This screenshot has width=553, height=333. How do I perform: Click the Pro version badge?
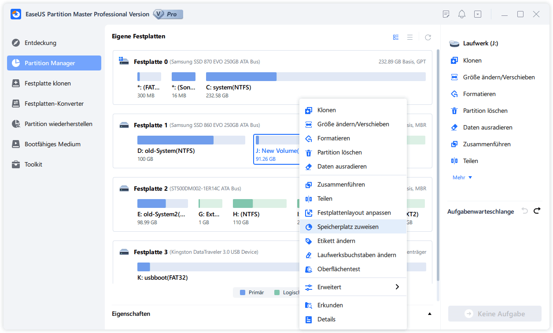pyautogui.click(x=168, y=14)
